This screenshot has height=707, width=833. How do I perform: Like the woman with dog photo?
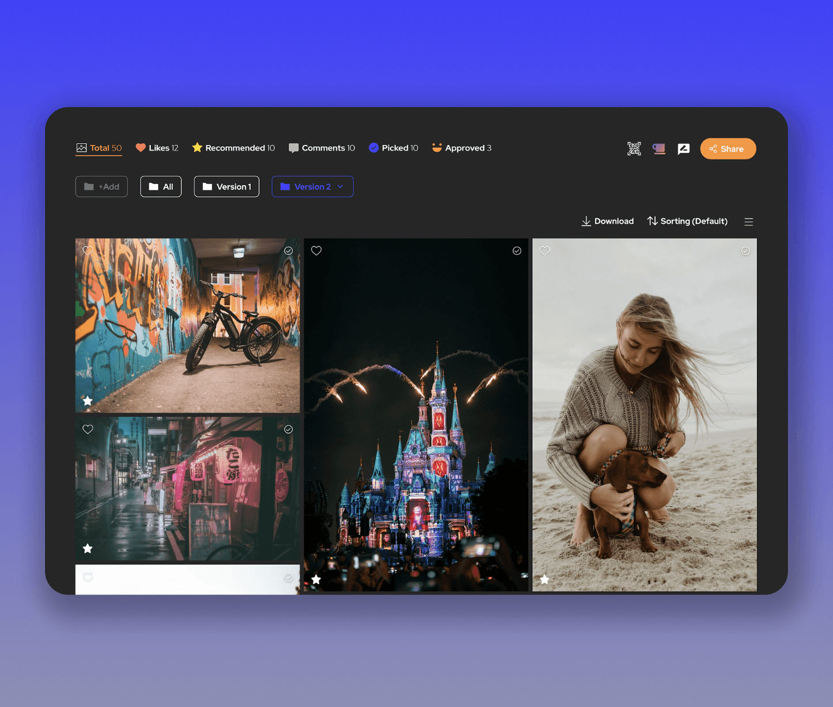point(545,251)
